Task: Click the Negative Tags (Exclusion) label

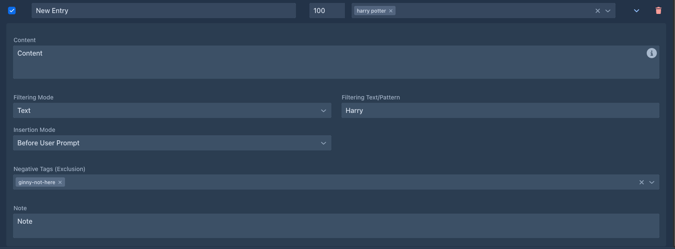Action: [x=49, y=169]
